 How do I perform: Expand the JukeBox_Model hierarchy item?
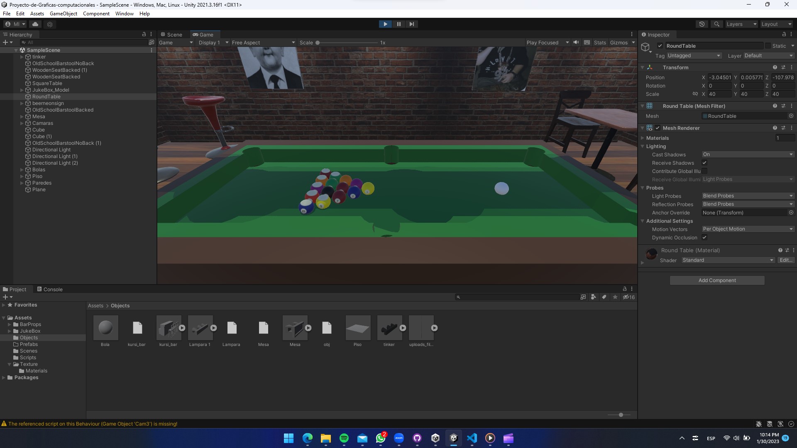pyautogui.click(x=22, y=90)
